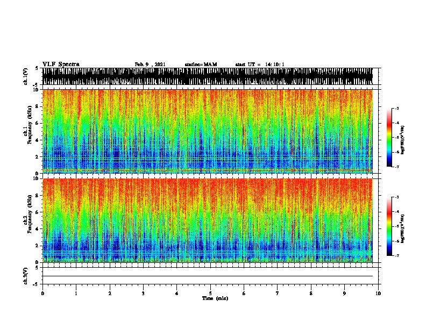Click the ch.1 spectrogram color scale bar
This screenshot has width=426, height=329.
click(x=389, y=138)
